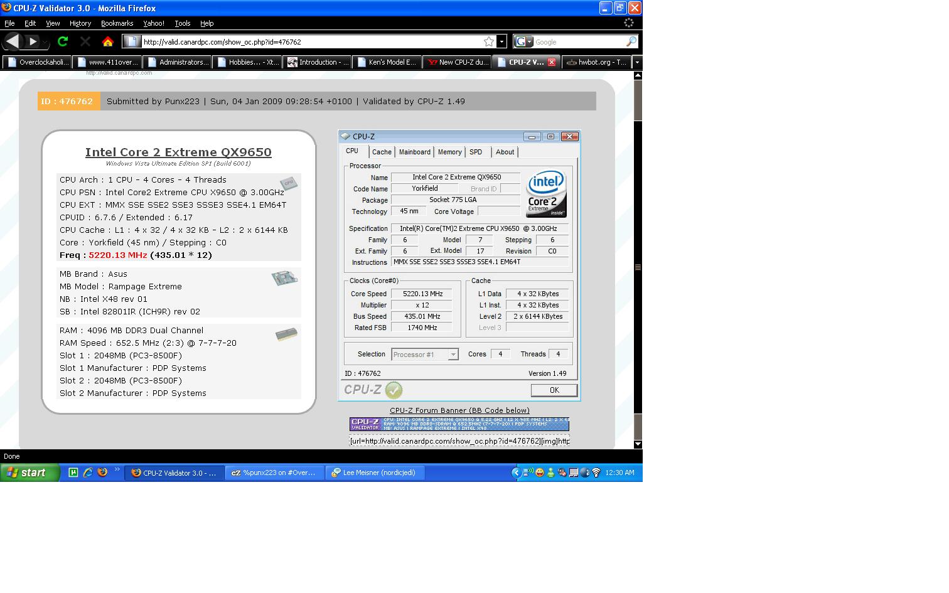The width and height of the screenshot is (949, 593).
Task: Click the CPU chip icon in CPU section
Action: click(288, 183)
